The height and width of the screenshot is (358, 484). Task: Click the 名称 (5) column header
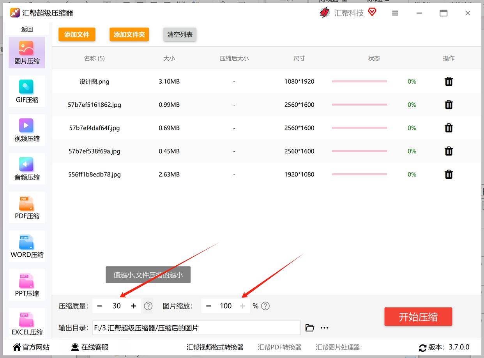[x=94, y=58]
